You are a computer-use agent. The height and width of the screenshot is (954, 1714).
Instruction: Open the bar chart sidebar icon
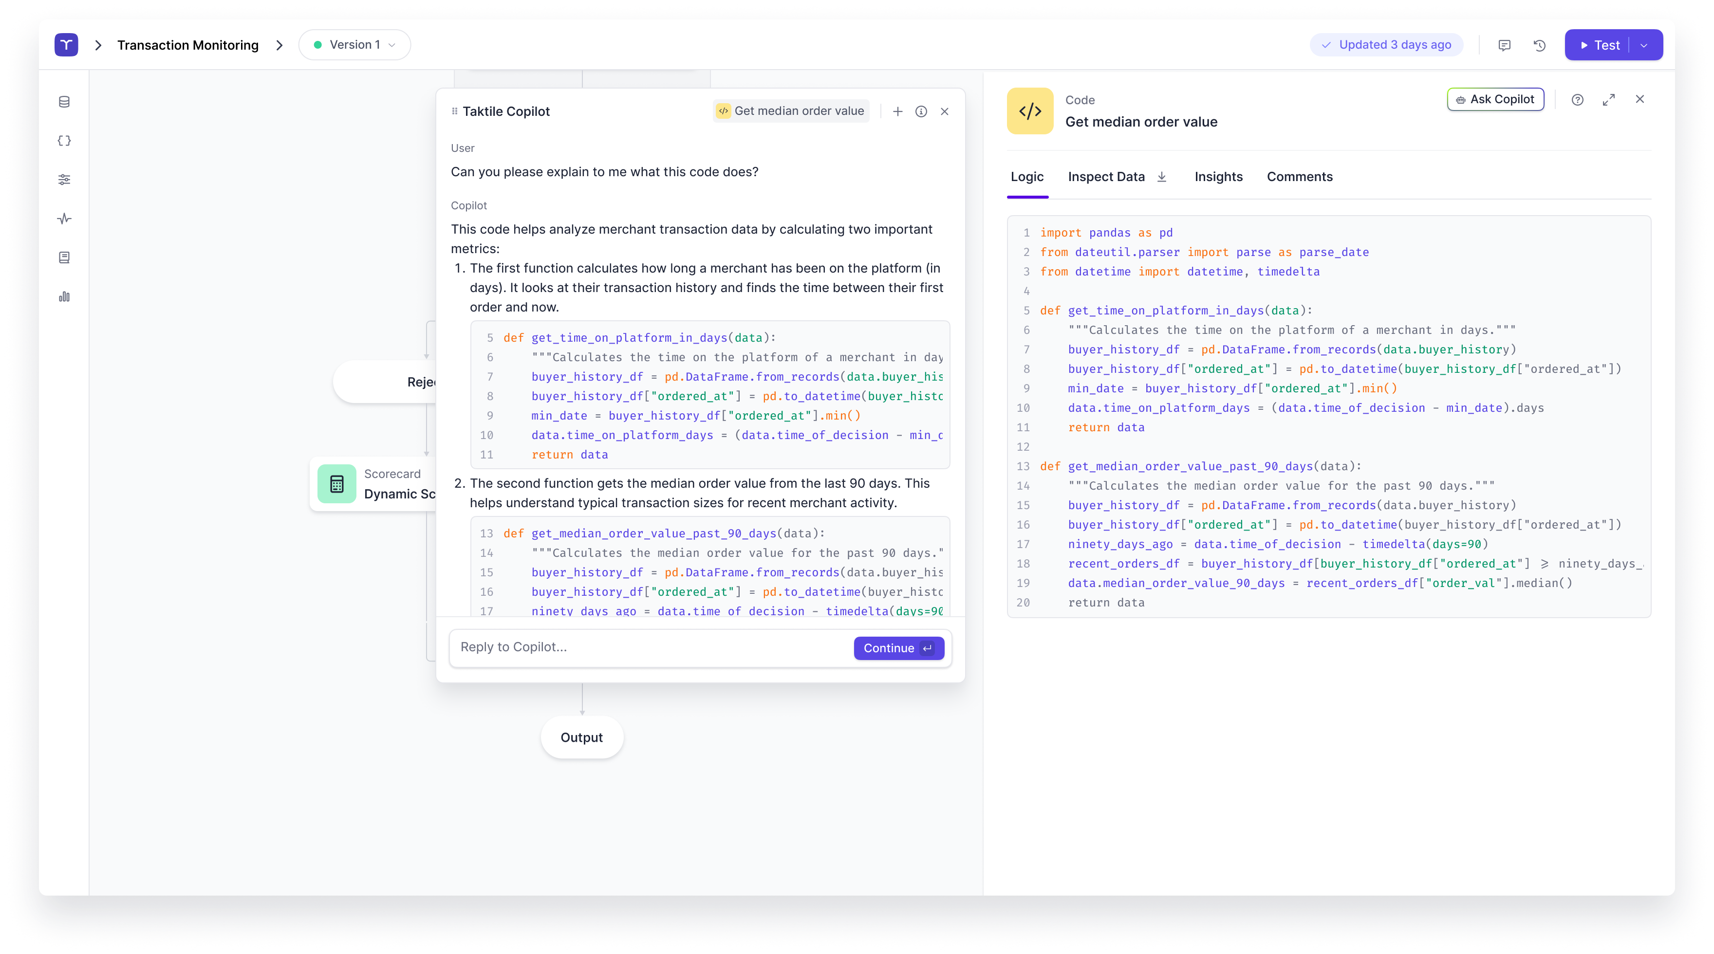(64, 297)
